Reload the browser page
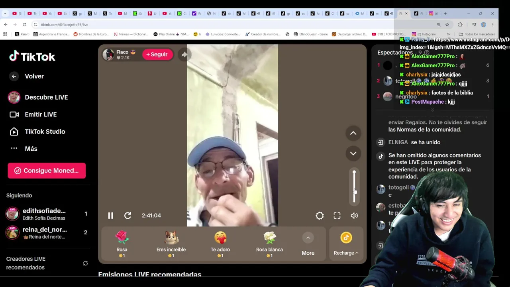Image resolution: width=510 pixels, height=287 pixels. coord(24,25)
